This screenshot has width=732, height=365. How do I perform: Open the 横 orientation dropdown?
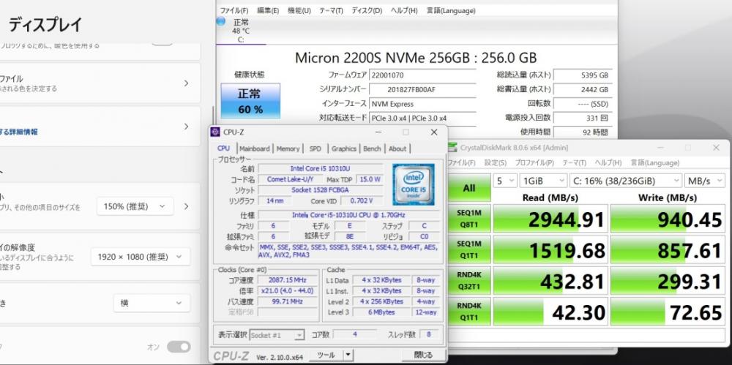point(152,303)
